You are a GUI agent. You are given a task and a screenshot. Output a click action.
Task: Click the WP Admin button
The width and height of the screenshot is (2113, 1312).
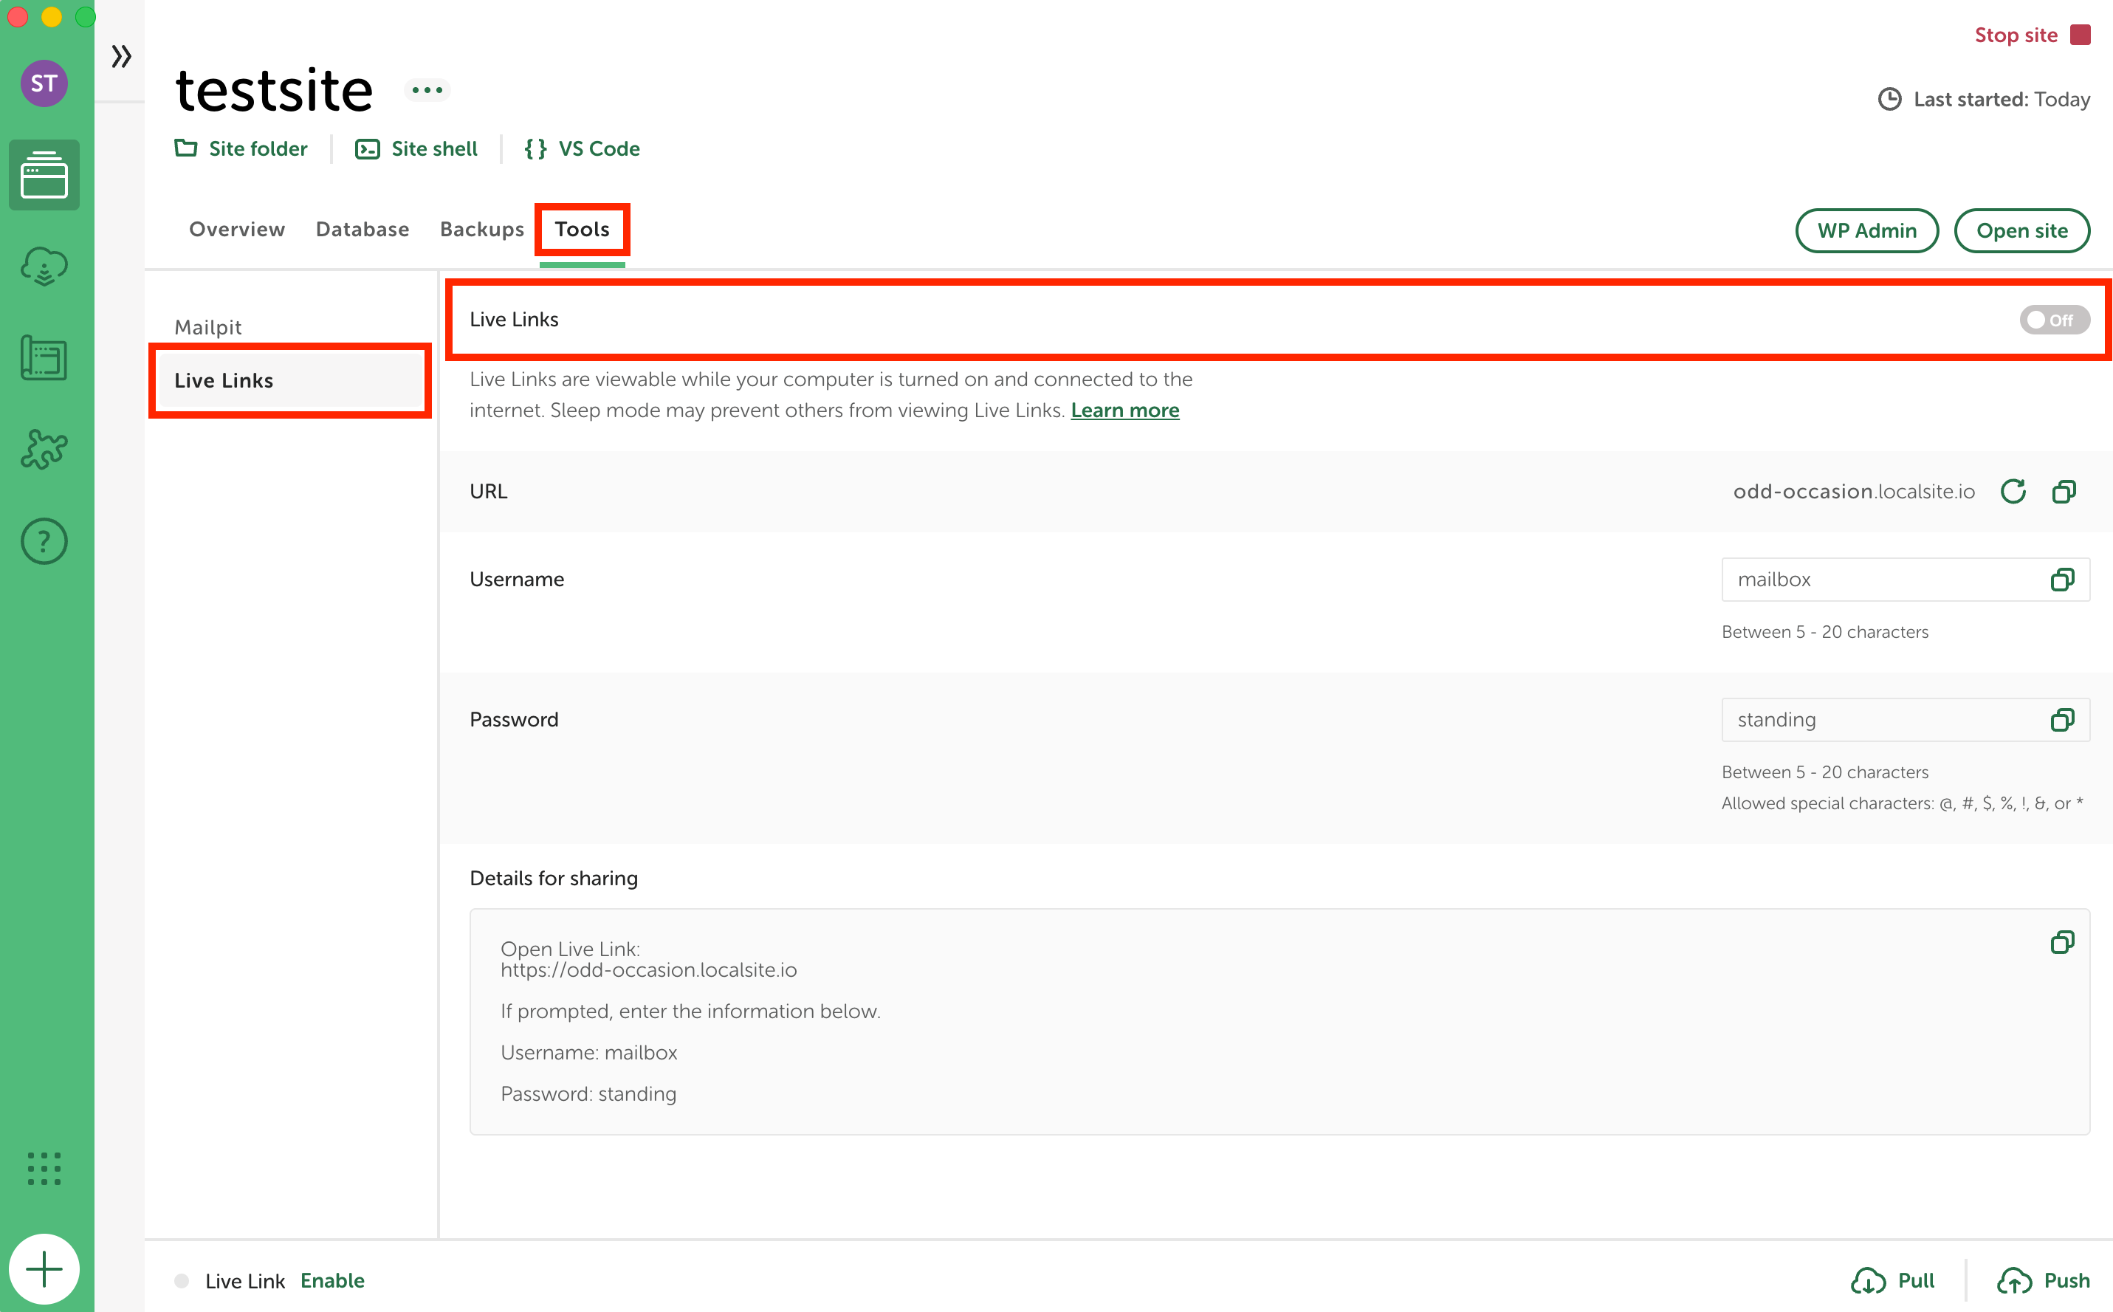click(x=1866, y=231)
